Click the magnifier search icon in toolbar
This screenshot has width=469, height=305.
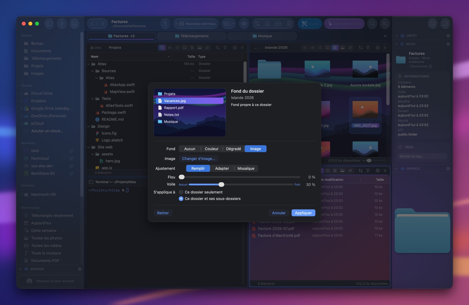(372, 24)
